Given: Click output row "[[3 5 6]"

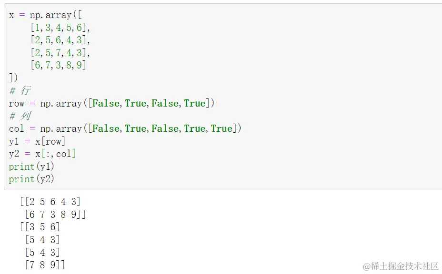Looking at the screenshot, I should [x=40, y=227].
